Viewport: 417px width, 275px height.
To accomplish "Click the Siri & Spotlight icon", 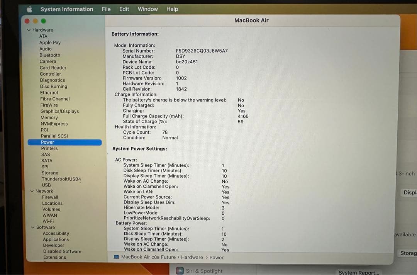I will [180, 271].
